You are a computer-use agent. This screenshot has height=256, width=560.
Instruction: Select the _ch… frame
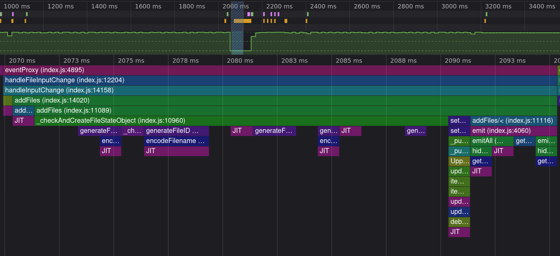133,131
